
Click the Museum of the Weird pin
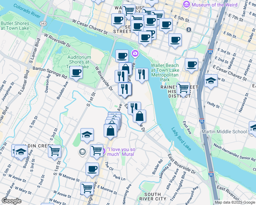tap(187, 4)
